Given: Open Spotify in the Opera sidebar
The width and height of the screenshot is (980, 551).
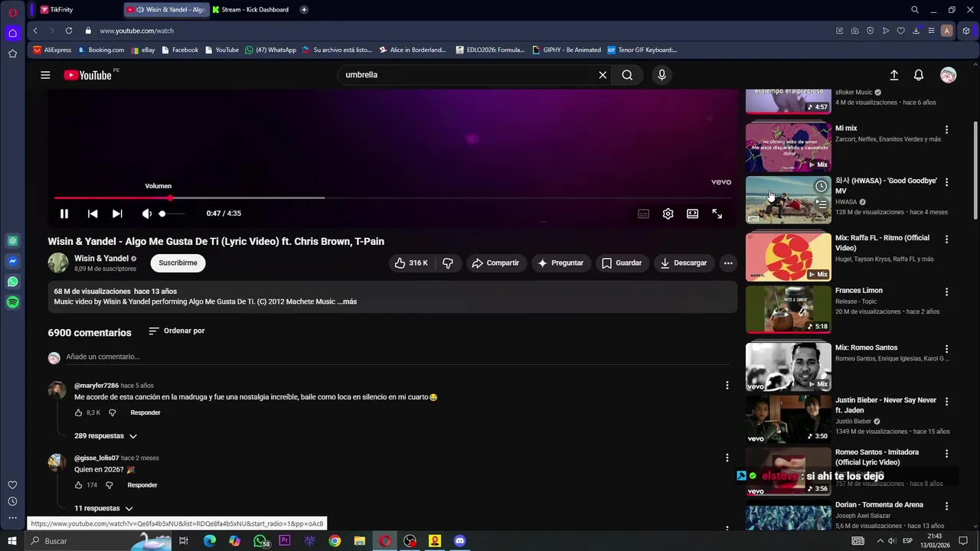Looking at the screenshot, I should click(x=12, y=302).
